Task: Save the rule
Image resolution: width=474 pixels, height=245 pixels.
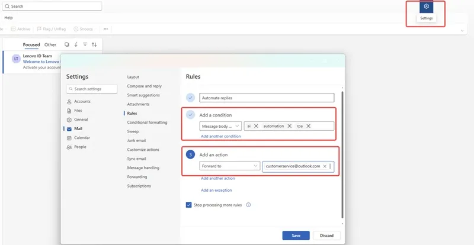Action: (296, 236)
